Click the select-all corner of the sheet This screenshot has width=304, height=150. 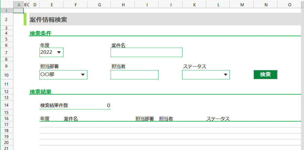click(x=7, y=5)
